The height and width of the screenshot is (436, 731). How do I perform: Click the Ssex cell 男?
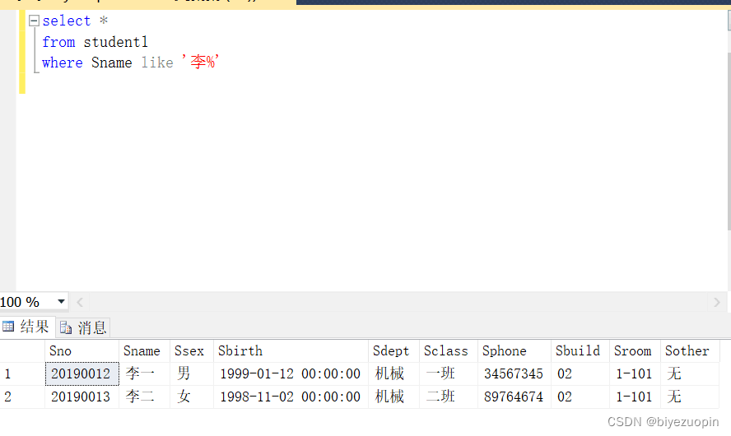pyautogui.click(x=192, y=373)
